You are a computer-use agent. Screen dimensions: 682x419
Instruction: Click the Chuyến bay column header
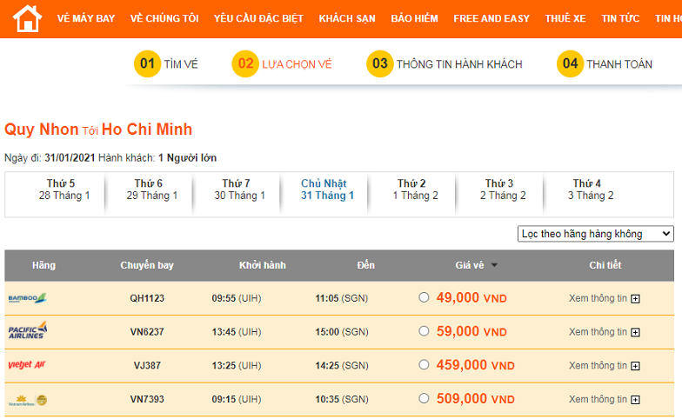[x=147, y=265]
